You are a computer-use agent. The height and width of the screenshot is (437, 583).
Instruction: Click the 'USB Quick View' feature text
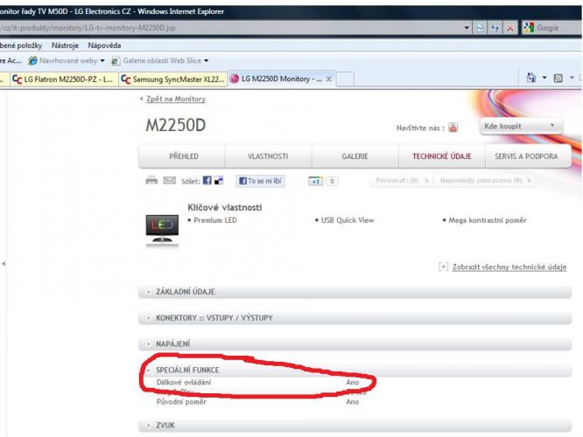pos(348,220)
